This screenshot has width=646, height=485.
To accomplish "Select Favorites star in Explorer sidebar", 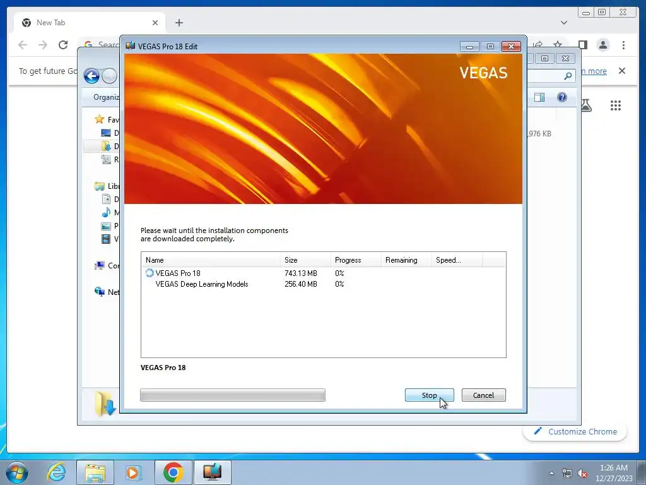I will click(99, 119).
